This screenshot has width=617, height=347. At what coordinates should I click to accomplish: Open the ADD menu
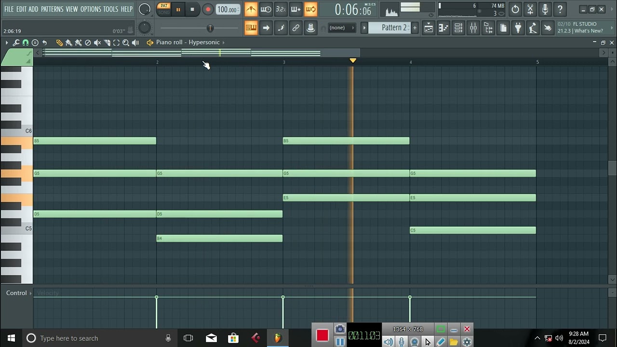click(33, 9)
